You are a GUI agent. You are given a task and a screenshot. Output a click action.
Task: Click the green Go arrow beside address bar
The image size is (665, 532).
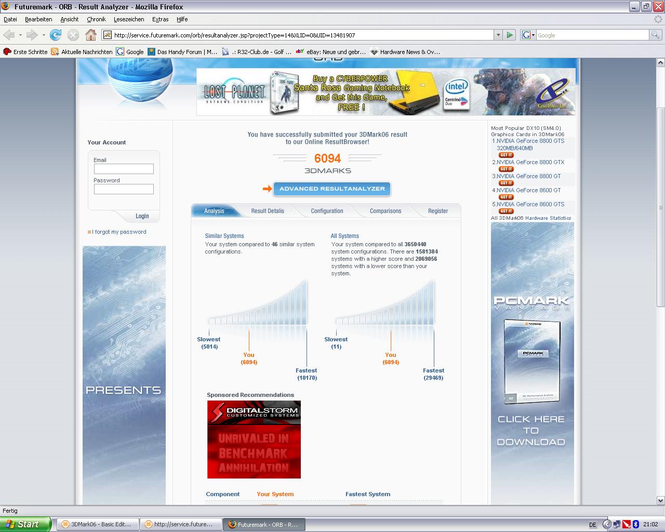[510, 35]
